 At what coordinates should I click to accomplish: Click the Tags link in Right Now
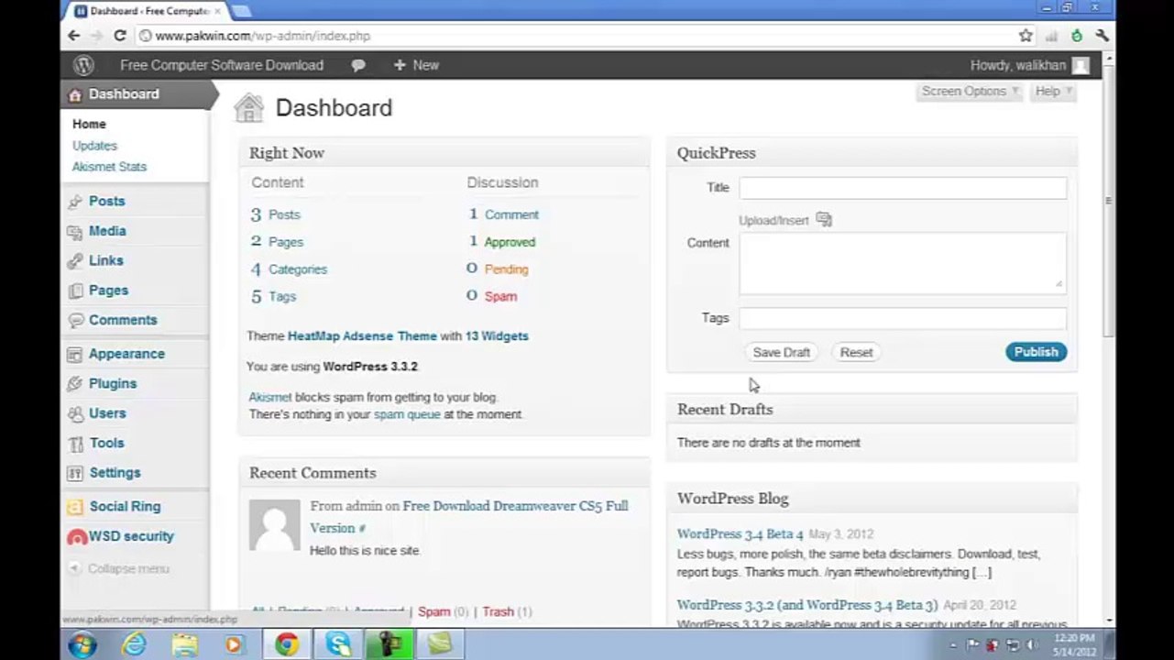click(282, 297)
